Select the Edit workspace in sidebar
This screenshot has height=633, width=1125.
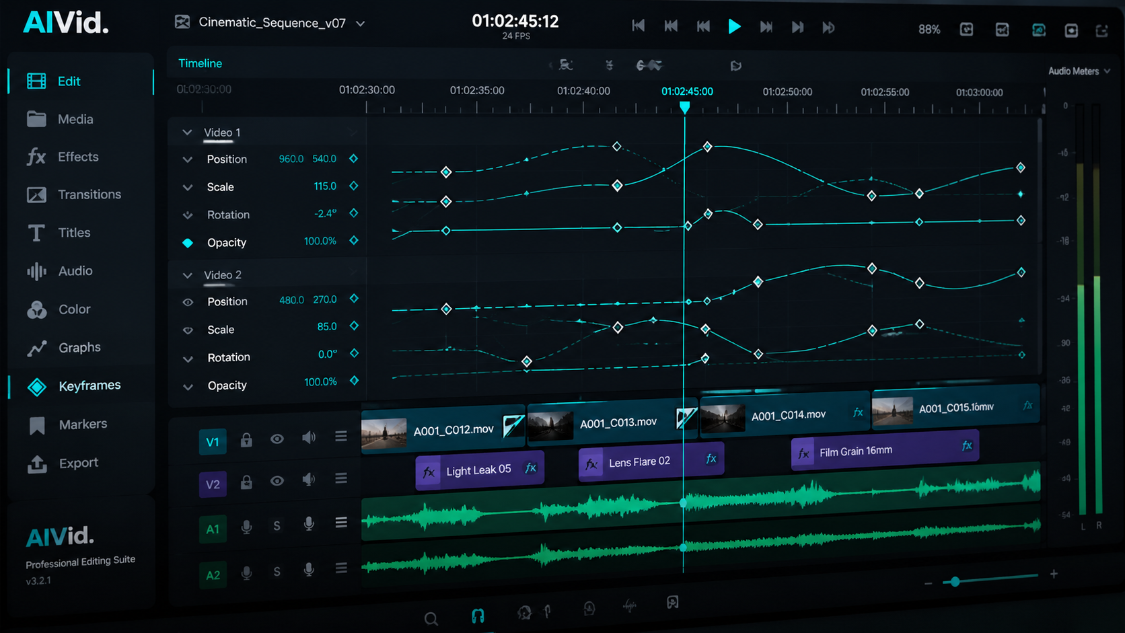click(53, 81)
